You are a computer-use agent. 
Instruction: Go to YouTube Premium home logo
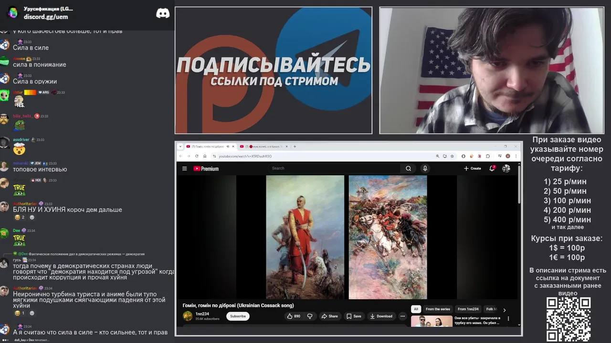206,168
